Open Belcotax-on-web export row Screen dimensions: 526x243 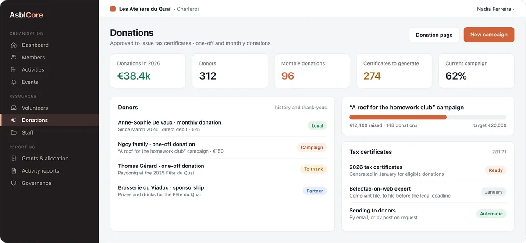(428, 192)
